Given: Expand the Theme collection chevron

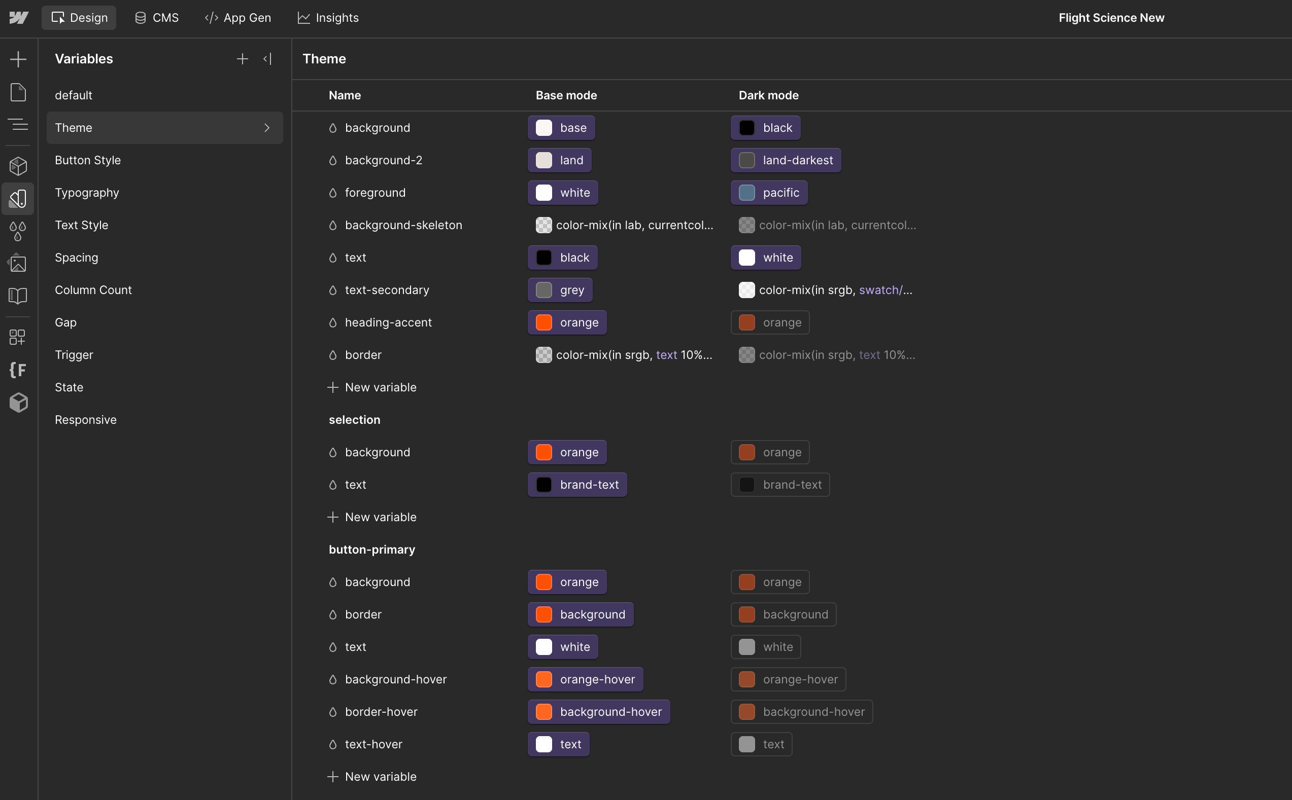Looking at the screenshot, I should [267, 128].
